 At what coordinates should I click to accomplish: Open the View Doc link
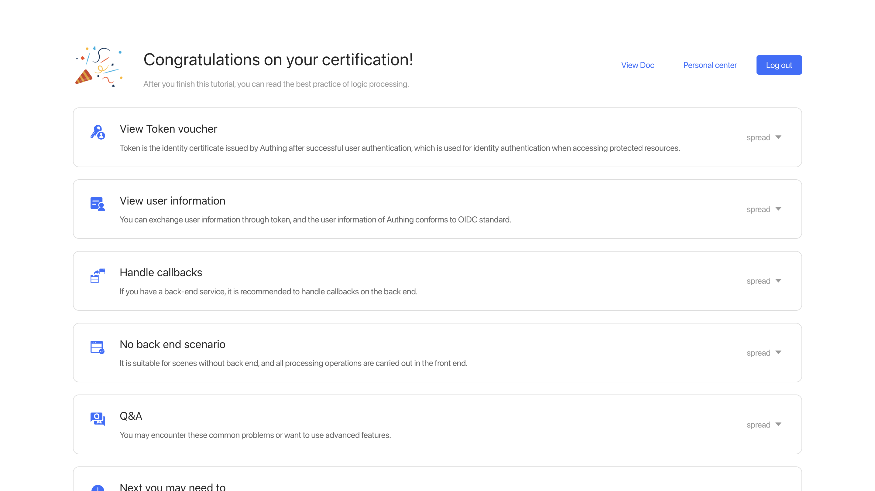637,65
